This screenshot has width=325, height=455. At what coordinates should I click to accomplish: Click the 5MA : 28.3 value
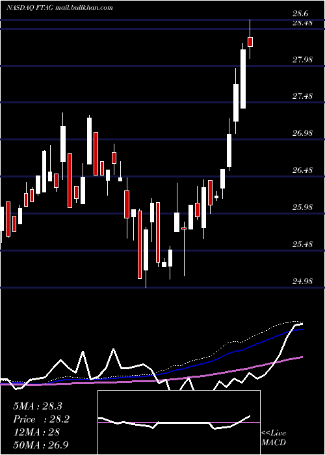(x=38, y=406)
